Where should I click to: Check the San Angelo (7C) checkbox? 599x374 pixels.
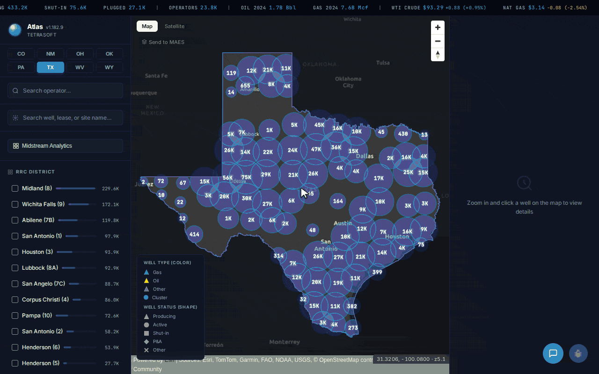[15, 284]
